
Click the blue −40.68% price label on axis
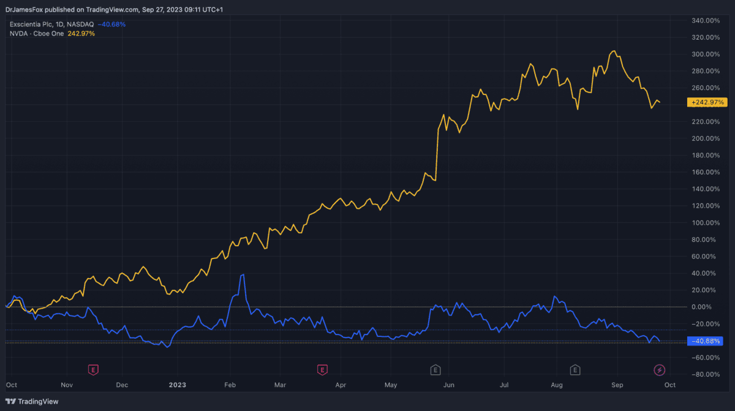706,341
